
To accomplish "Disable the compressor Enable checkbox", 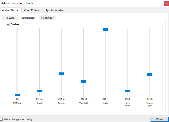I will click(x=8, y=24).
